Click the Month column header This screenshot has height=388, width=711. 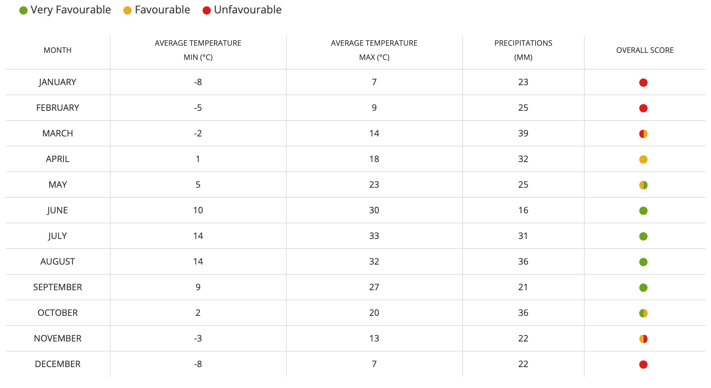(x=58, y=50)
